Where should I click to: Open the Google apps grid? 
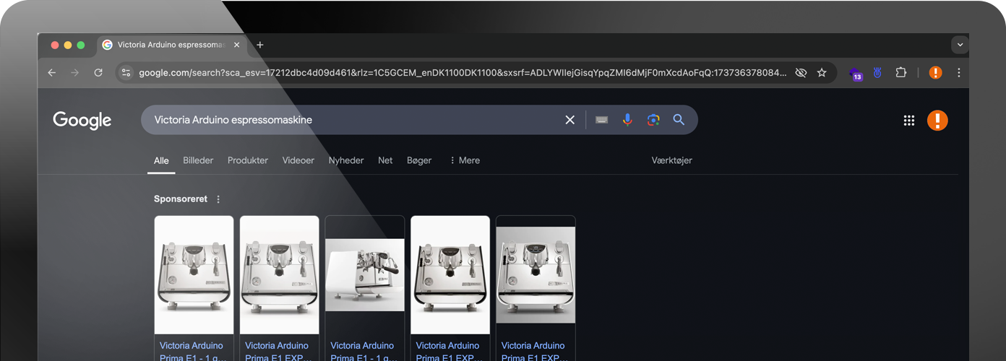pos(909,121)
